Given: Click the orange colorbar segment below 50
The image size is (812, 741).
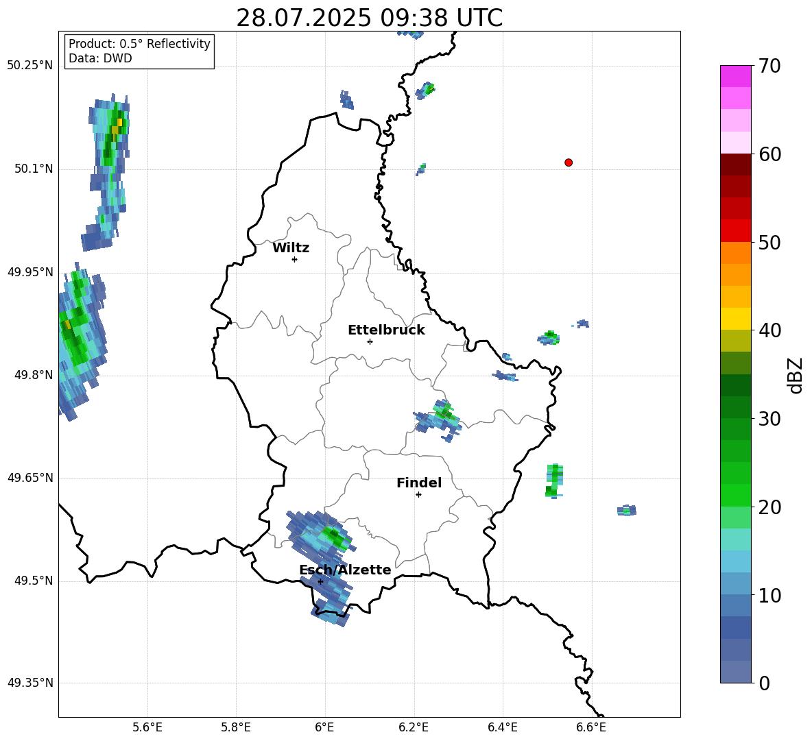Looking at the screenshot, I should pos(735,253).
